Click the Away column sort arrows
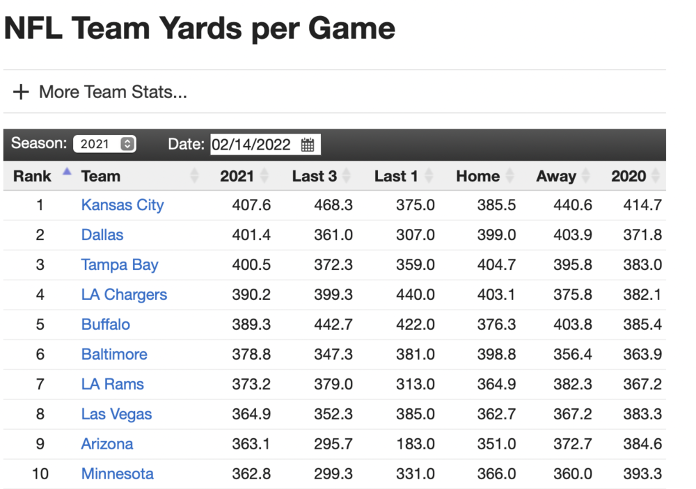The width and height of the screenshot is (696, 489). pos(586,177)
